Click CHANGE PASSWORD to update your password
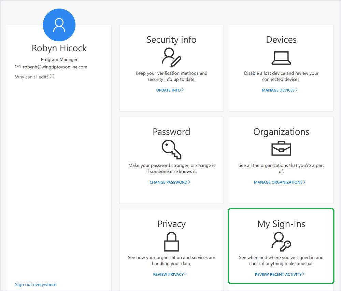This screenshot has height=291, width=341. click(x=168, y=182)
